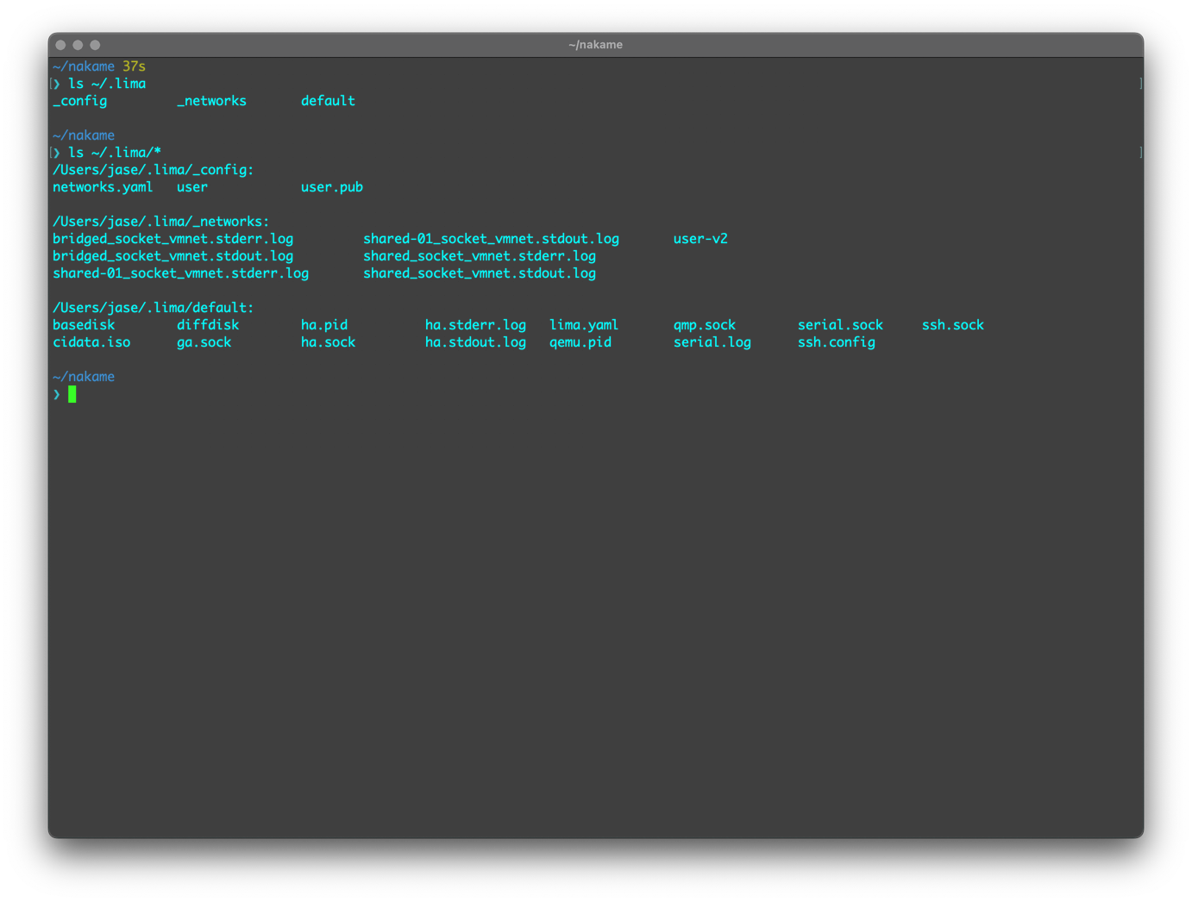1192x902 pixels.
Task: Click the ssh.config file name
Action: 836,342
